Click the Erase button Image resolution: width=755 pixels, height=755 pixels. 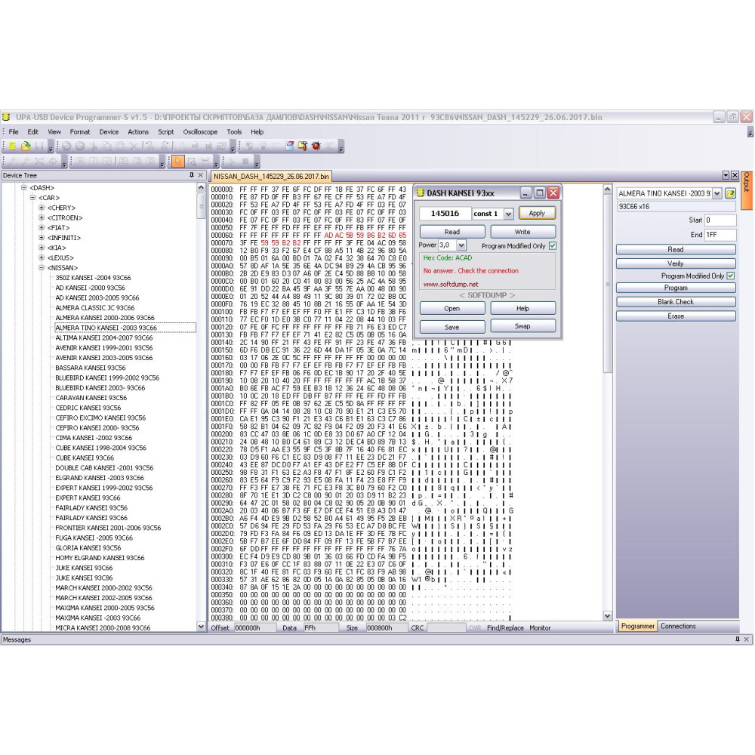[676, 316]
